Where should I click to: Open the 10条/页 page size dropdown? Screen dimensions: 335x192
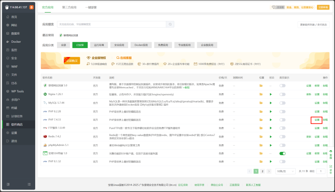[285, 171]
